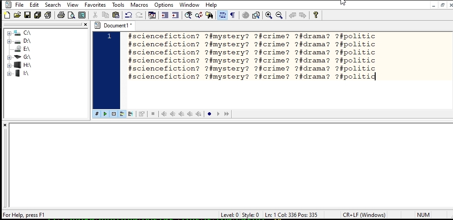Toggle the green triangle button in bottom toolbar
453x220 pixels.
(x=105, y=114)
